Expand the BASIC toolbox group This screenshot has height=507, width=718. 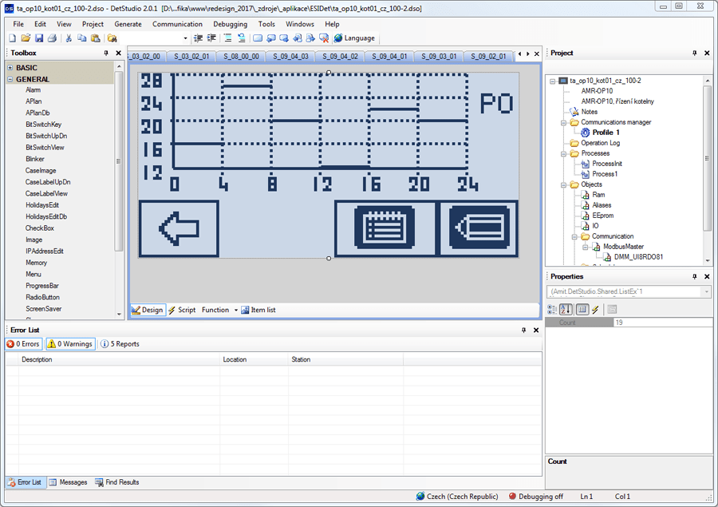10,67
